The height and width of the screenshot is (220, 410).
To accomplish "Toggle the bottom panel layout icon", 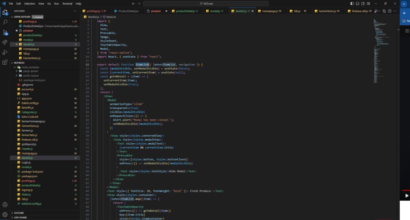I will point(358,3).
